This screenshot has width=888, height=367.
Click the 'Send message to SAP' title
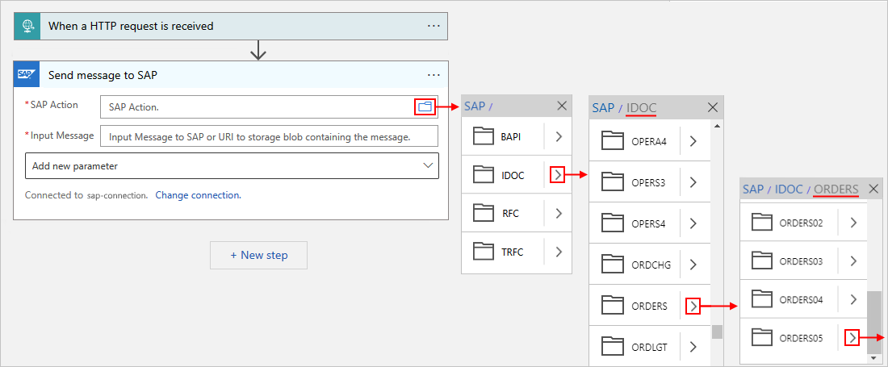coord(103,75)
